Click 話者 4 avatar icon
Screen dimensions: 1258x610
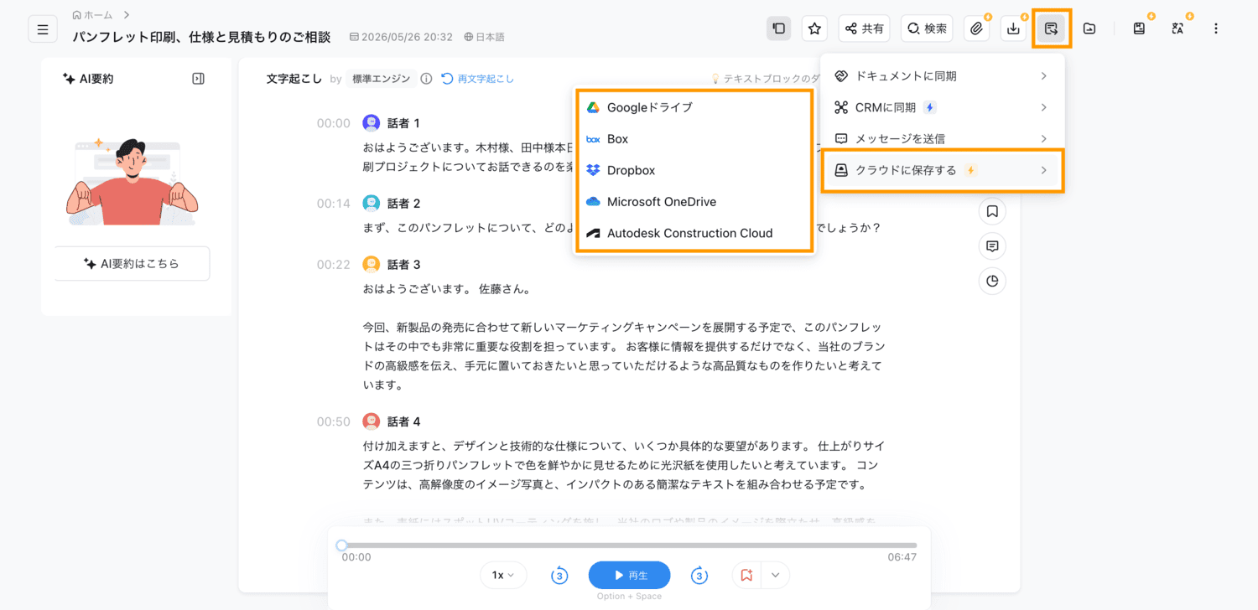(372, 421)
